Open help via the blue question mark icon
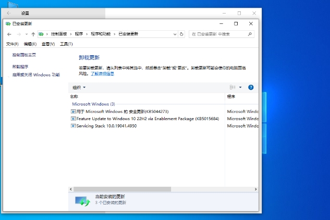The width and height of the screenshot is (330, 220). pos(251,87)
